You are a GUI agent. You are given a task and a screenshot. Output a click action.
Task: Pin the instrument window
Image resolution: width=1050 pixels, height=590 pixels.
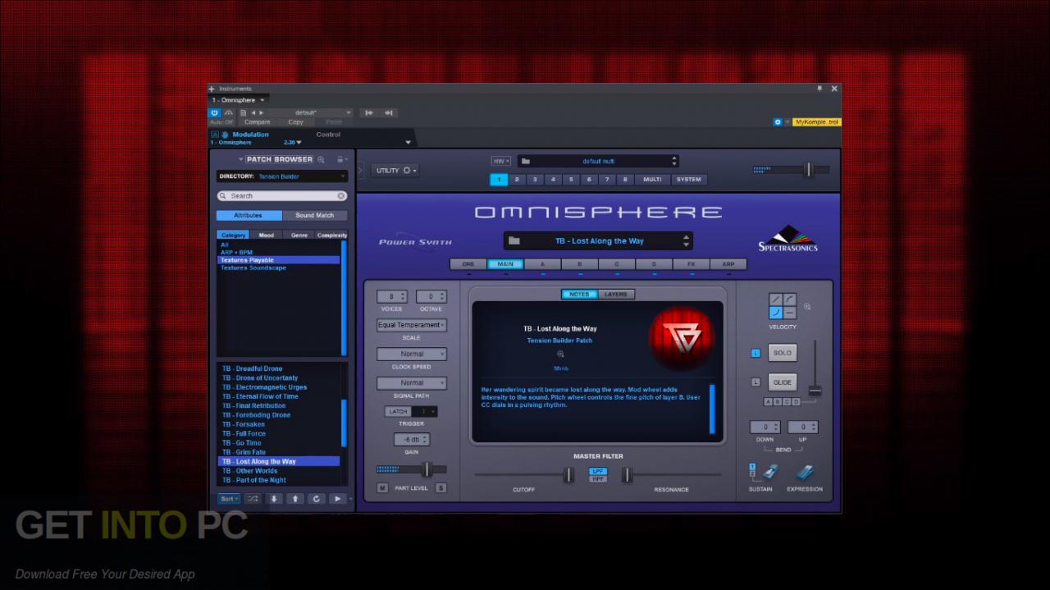tap(819, 88)
